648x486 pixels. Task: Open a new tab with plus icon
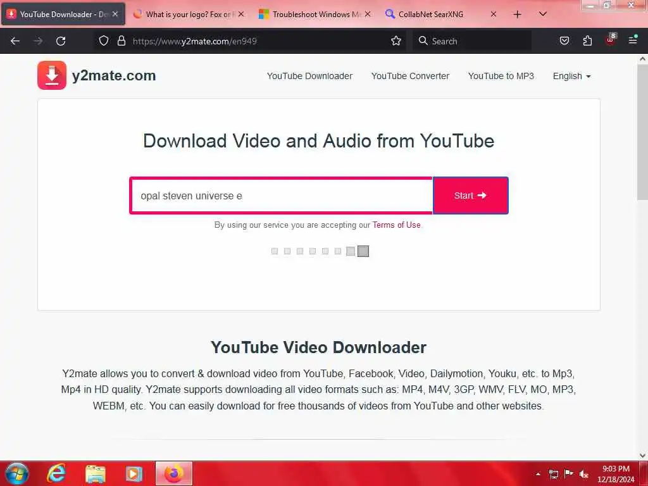[517, 15]
